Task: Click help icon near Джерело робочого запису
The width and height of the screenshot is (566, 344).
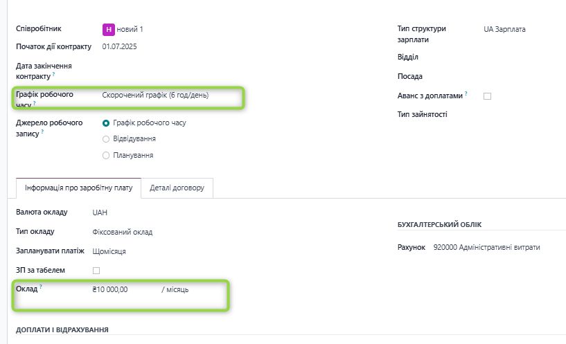Action: coord(42,131)
